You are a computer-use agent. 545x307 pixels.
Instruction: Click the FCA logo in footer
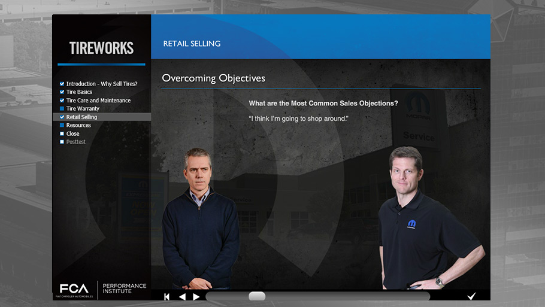[73, 289]
